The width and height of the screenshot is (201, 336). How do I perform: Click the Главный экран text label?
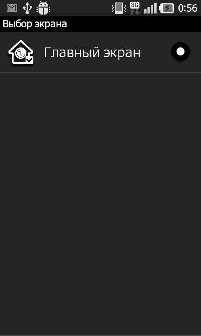92,52
